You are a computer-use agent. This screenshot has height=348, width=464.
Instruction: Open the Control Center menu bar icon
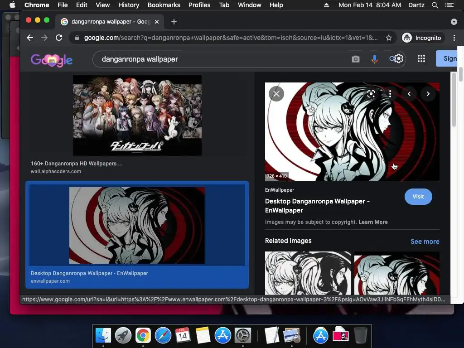449,5
